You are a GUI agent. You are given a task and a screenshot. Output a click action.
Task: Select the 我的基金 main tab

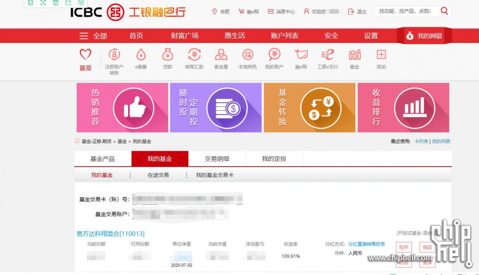click(x=160, y=159)
